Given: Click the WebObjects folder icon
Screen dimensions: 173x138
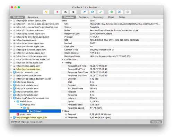Looking at the screenshot, I should pyautogui.click(x=18, y=101).
